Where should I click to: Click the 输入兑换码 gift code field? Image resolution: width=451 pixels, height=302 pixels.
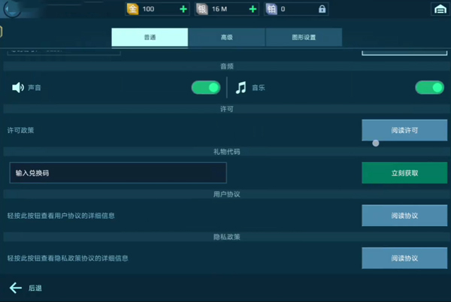coord(117,173)
